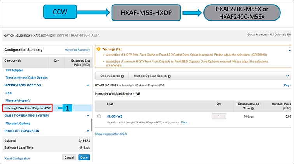This screenshot has width=294, height=164.
Task: Click the orange Warnings alert icon
Action: [x=99, y=49]
